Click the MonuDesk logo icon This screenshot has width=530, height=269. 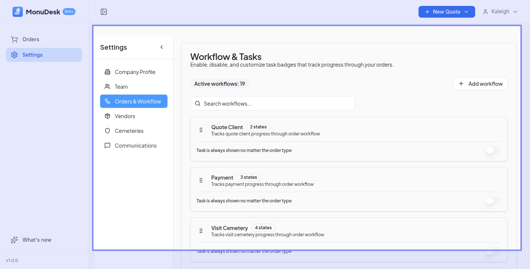pyautogui.click(x=17, y=12)
